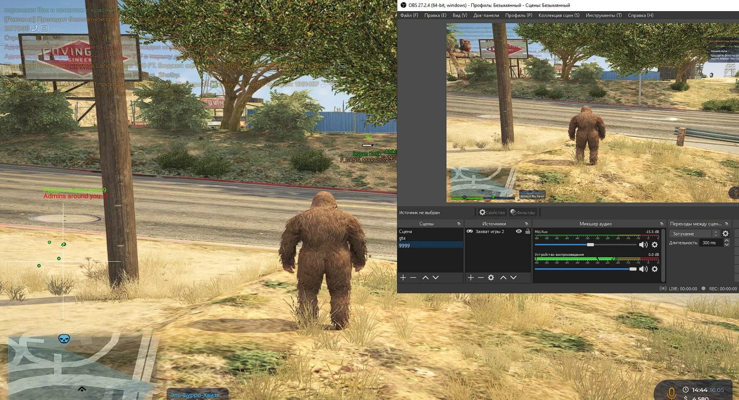Open Коллекция сцен (S) menu
The width and height of the screenshot is (739, 400).
click(x=559, y=15)
